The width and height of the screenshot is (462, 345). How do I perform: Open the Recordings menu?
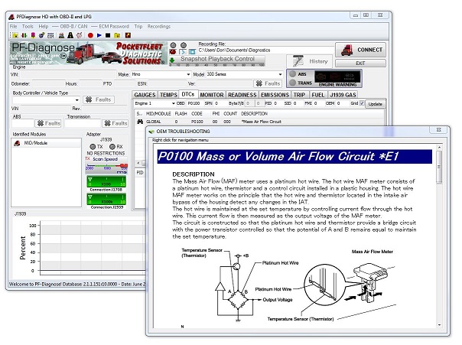point(159,26)
